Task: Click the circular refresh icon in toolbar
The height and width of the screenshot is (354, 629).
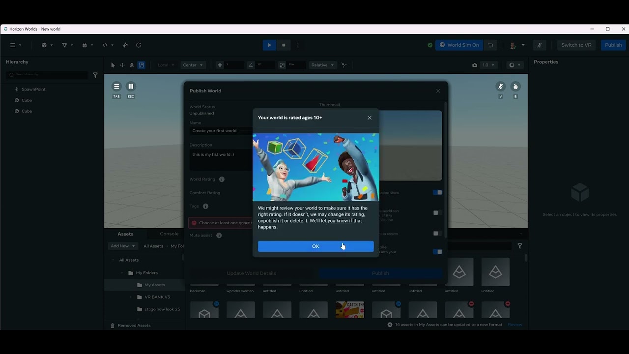Action: (139, 45)
